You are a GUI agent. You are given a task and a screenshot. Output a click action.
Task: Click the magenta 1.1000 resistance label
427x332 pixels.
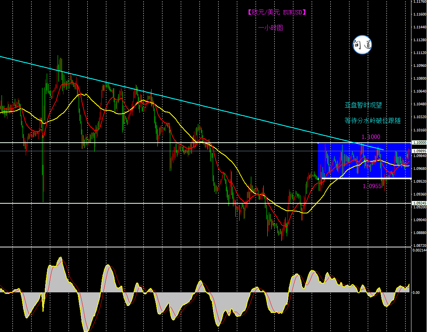(371, 137)
